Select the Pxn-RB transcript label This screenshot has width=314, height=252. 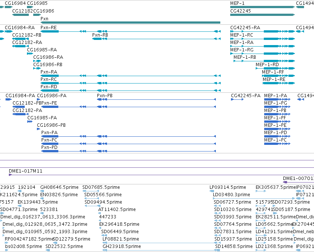click(x=100, y=35)
